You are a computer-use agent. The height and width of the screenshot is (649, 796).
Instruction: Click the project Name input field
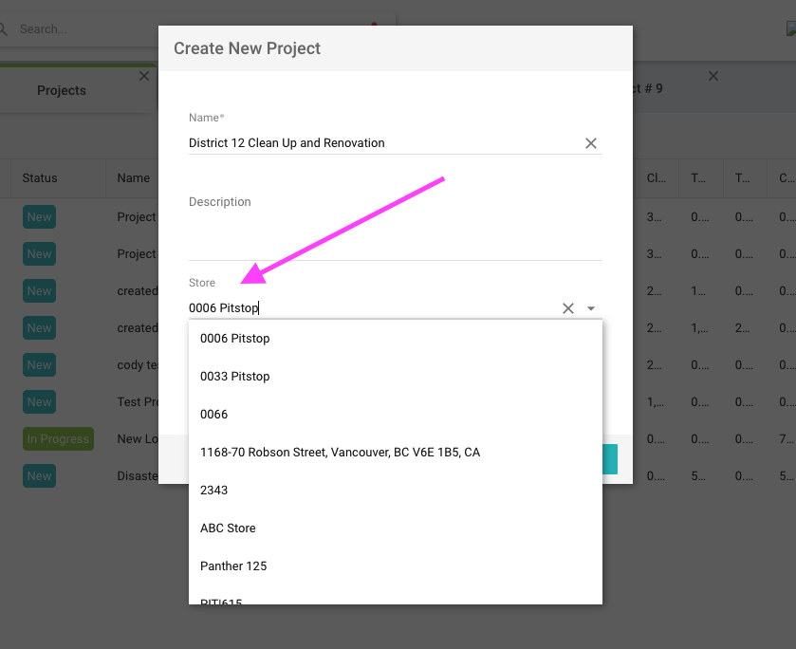pos(379,143)
